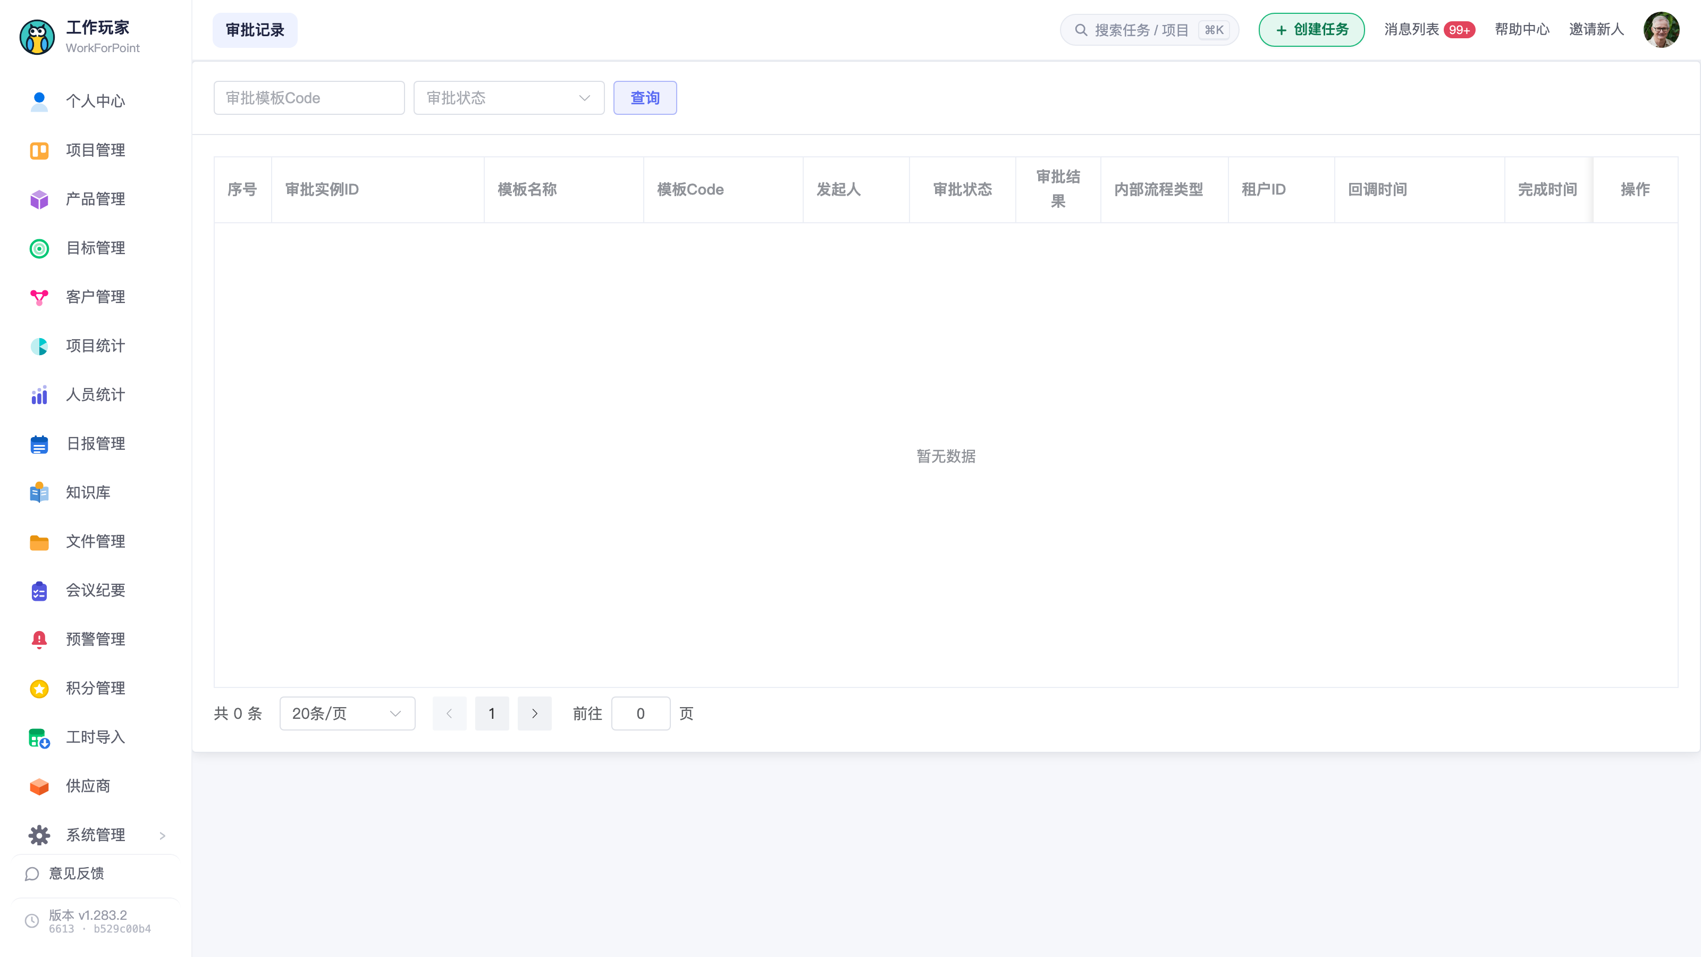The width and height of the screenshot is (1701, 957).
Task: Open 文件管理 folder icon
Action: pos(39,542)
